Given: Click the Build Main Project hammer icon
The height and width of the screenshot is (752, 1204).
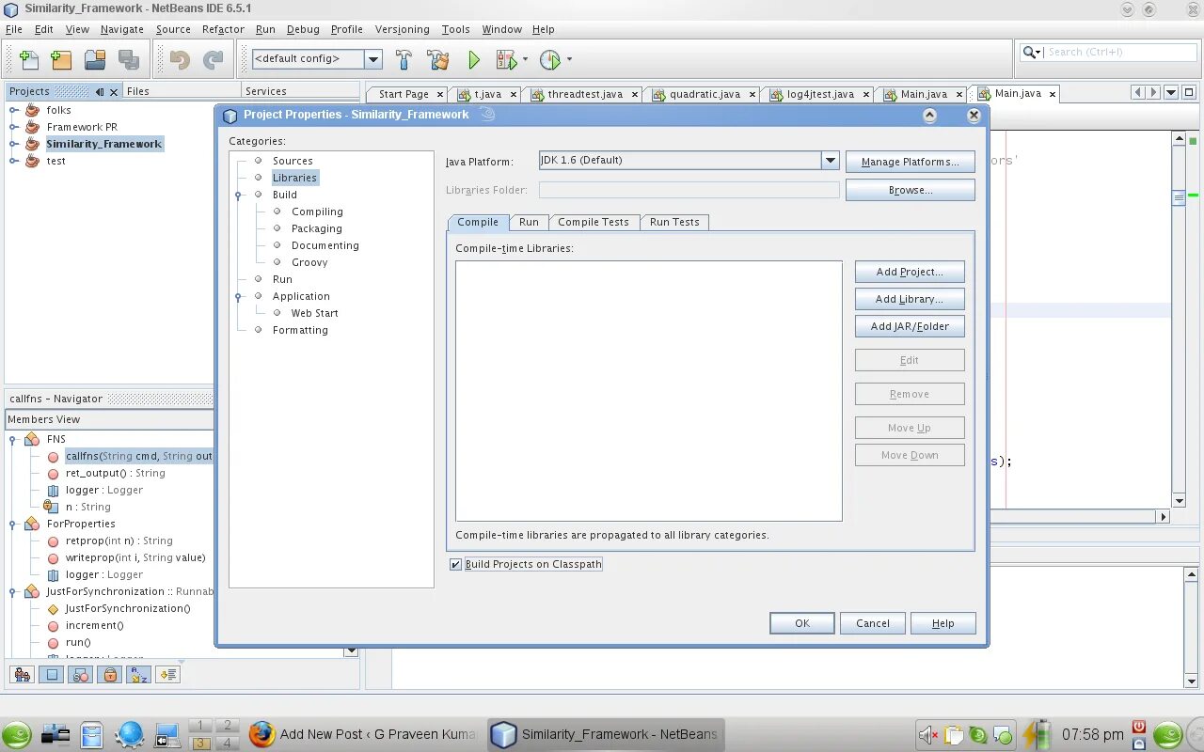Looking at the screenshot, I should tap(404, 59).
